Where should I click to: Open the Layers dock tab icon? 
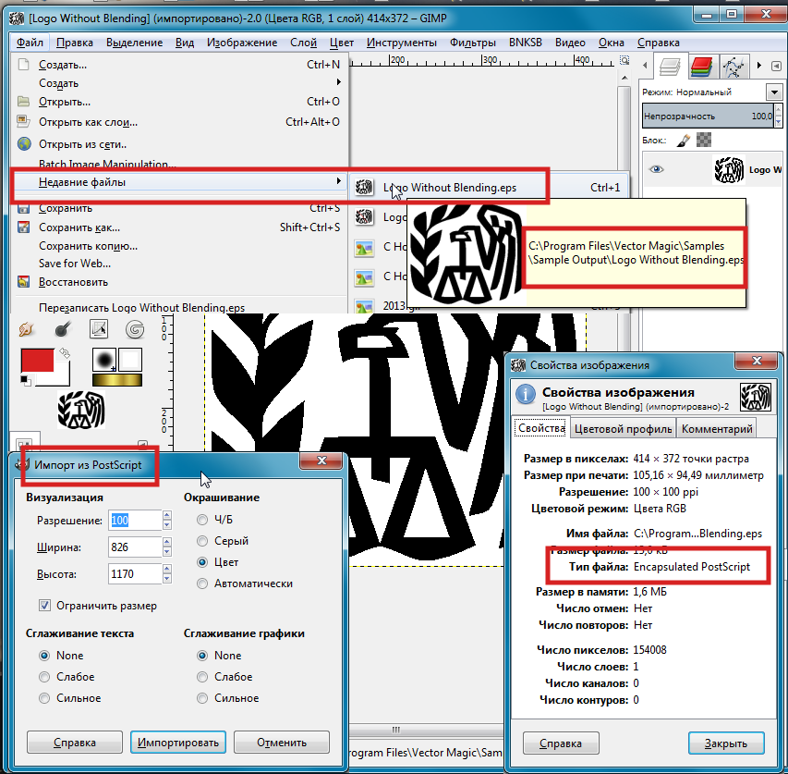670,67
